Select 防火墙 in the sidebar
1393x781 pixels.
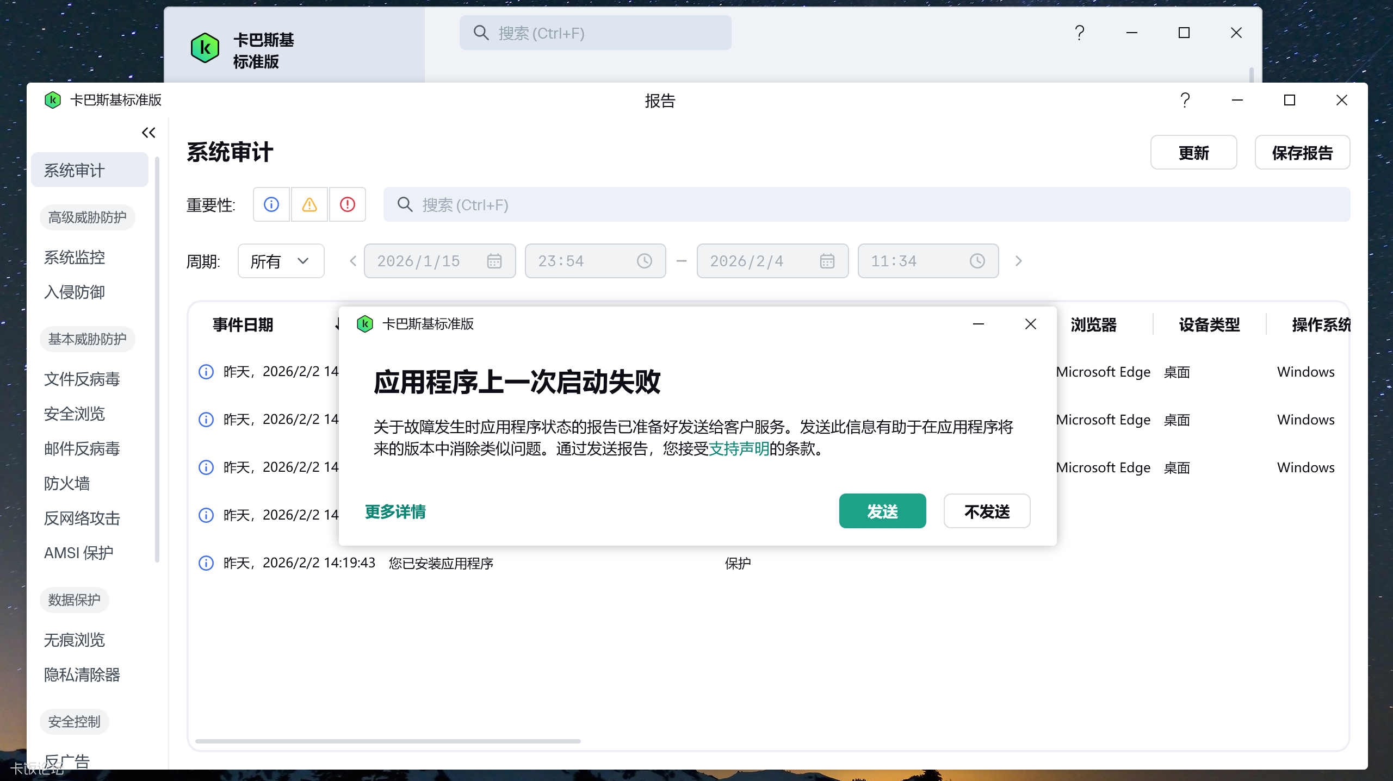[x=67, y=483]
